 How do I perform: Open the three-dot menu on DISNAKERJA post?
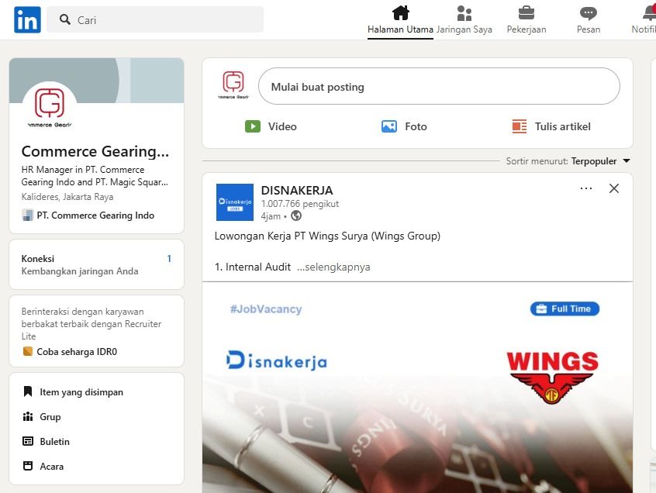pyautogui.click(x=585, y=188)
